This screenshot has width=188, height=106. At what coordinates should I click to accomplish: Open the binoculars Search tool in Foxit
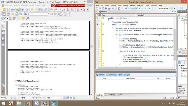tap(17, 14)
